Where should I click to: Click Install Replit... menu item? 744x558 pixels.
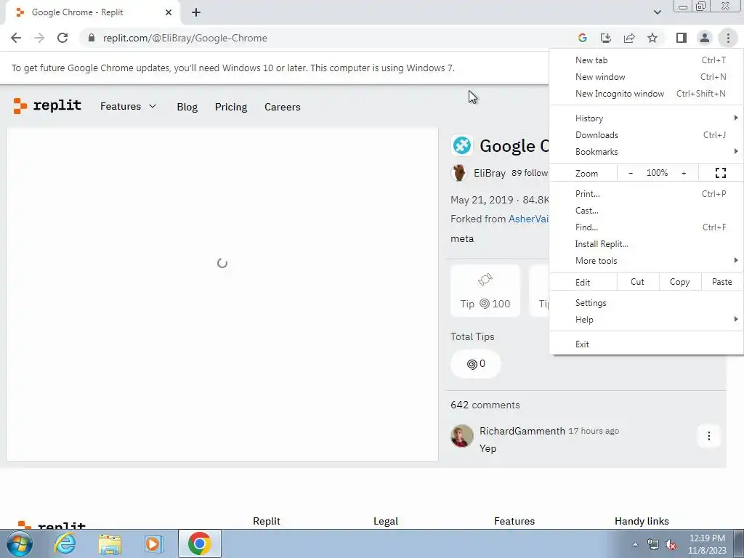point(646,244)
